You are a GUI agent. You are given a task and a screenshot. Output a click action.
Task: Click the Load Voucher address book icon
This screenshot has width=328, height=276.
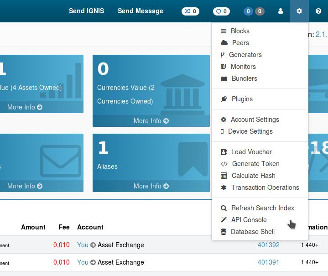point(224,152)
